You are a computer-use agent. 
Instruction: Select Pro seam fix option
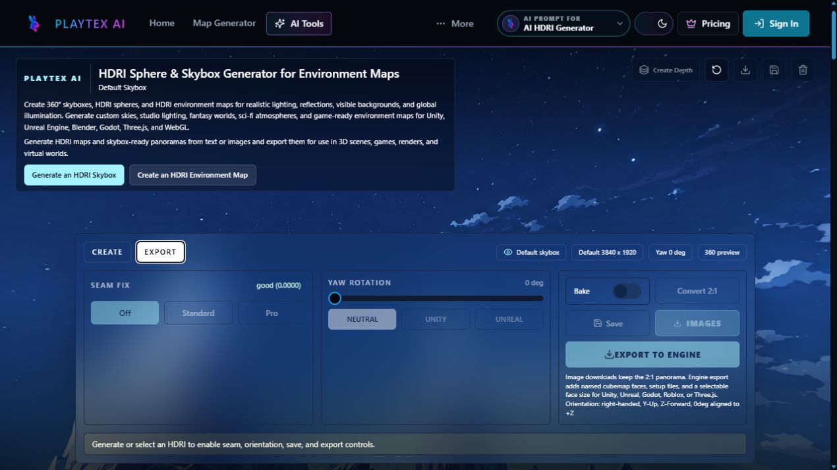click(x=272, y=313)
